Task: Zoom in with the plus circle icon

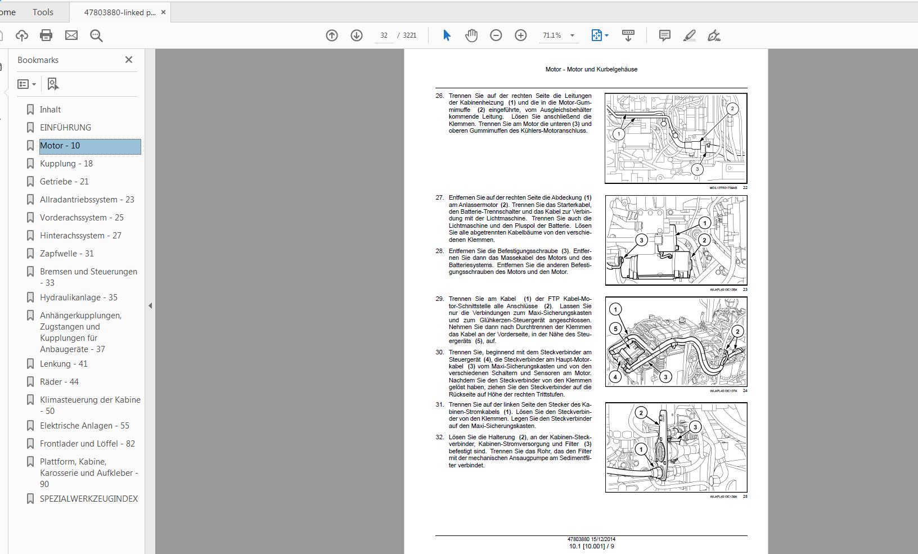Action: pos(521,35)
